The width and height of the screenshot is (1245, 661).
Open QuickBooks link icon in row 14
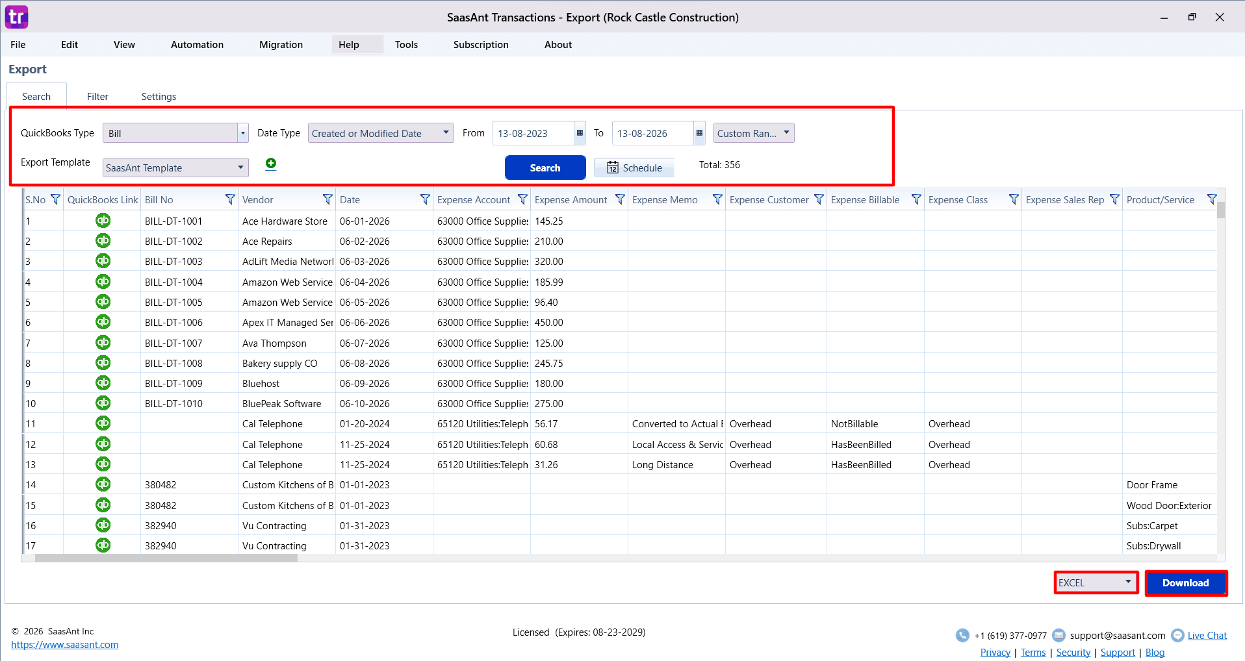coord(103,484)
